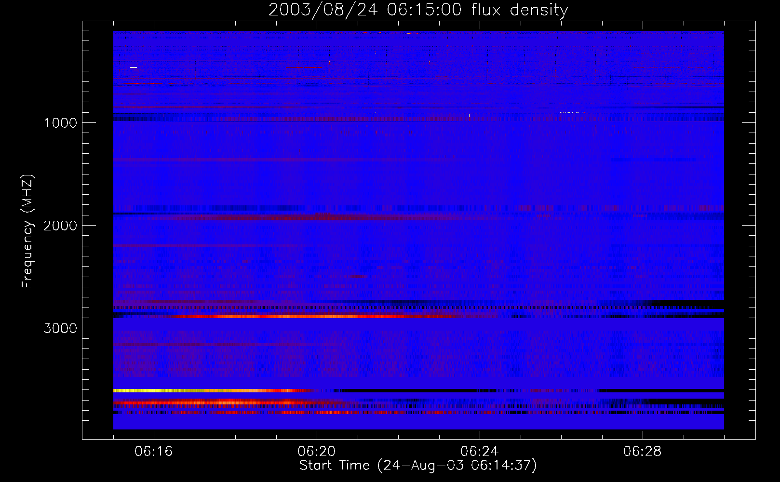This screenshot has width=780, height=482.
Task: Select the 'Frequency (MHZ)' axis label
Action: click(27, 231)
